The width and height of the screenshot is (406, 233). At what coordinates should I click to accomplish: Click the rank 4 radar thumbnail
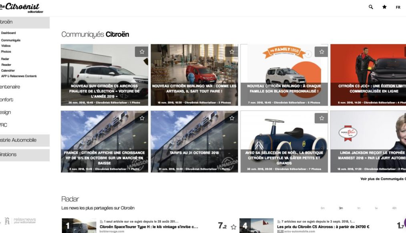(x=256, y=225)
